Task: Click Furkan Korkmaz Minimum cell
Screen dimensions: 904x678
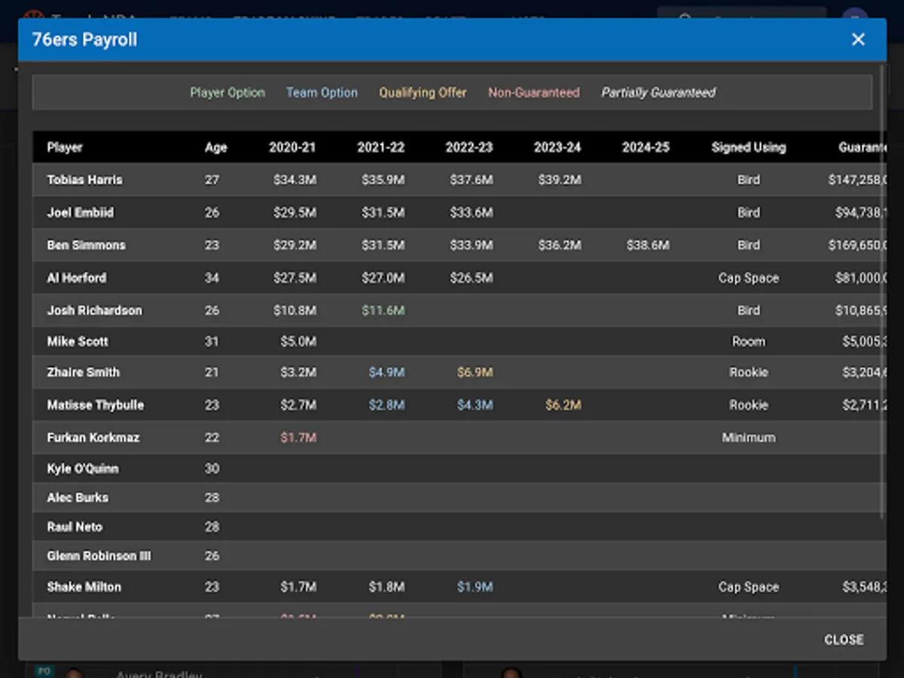Action: (748, 437)
